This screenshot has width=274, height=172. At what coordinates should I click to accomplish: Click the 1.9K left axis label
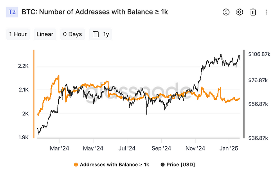tap(23, 138)
